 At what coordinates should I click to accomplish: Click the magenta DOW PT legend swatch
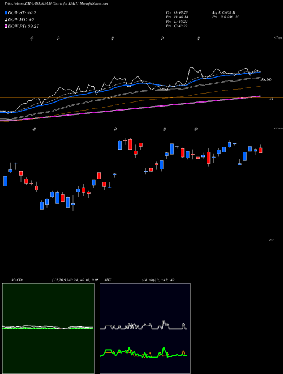point(6,26)
